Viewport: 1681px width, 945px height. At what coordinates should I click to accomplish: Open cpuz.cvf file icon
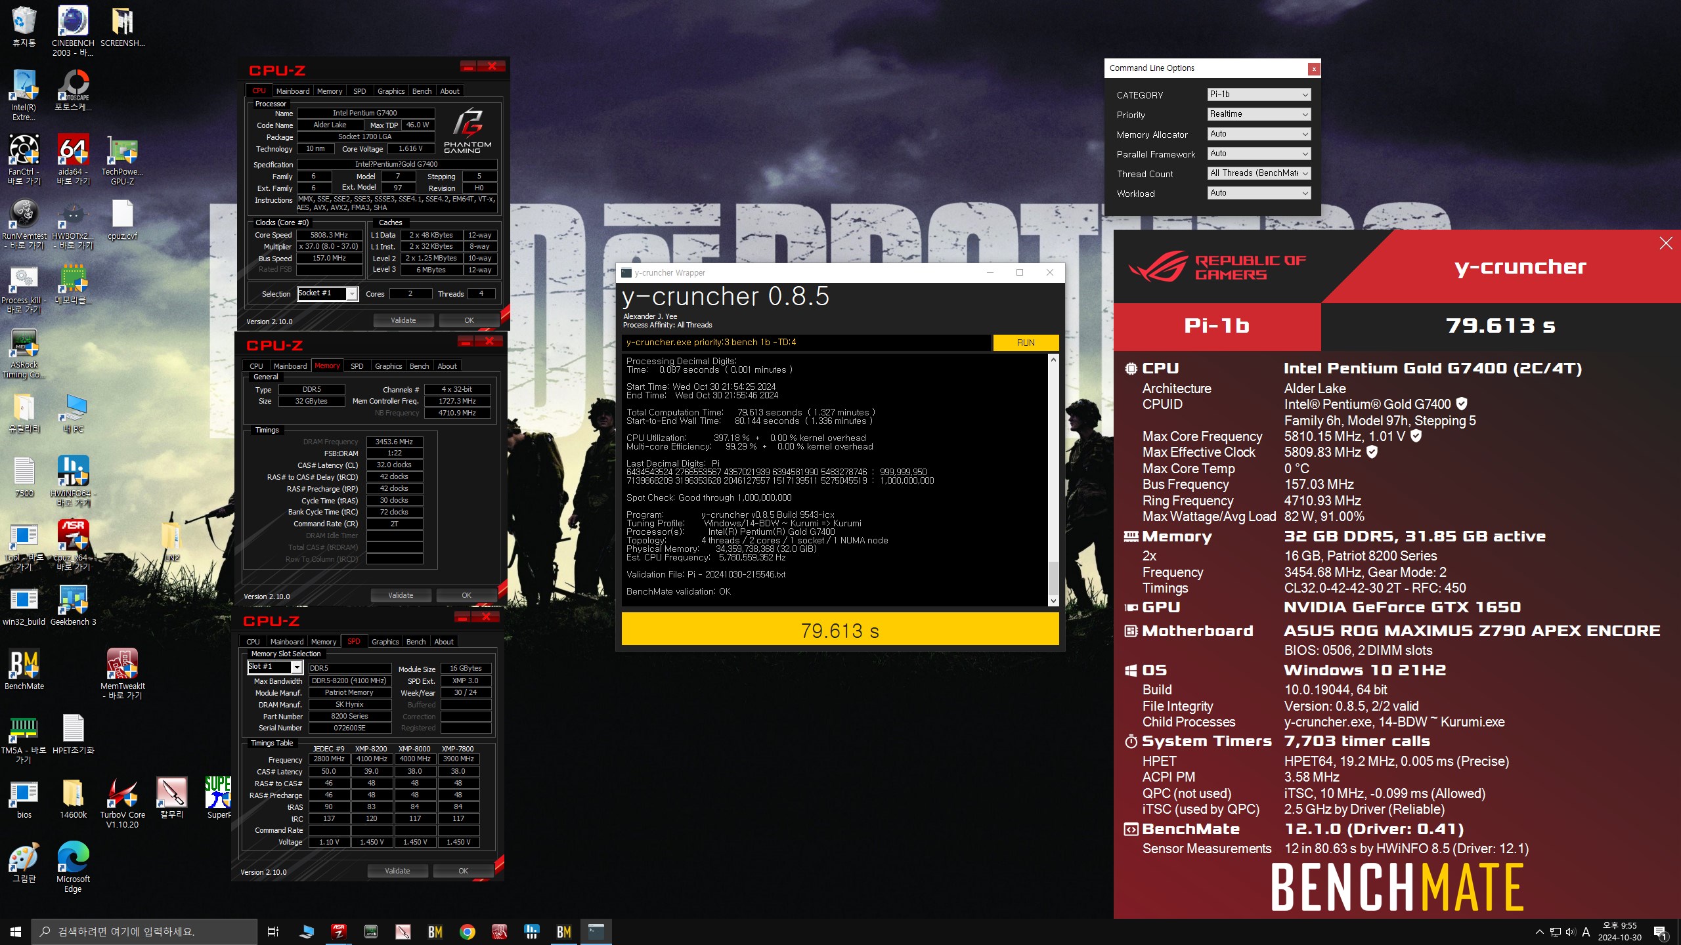[123, 219]
